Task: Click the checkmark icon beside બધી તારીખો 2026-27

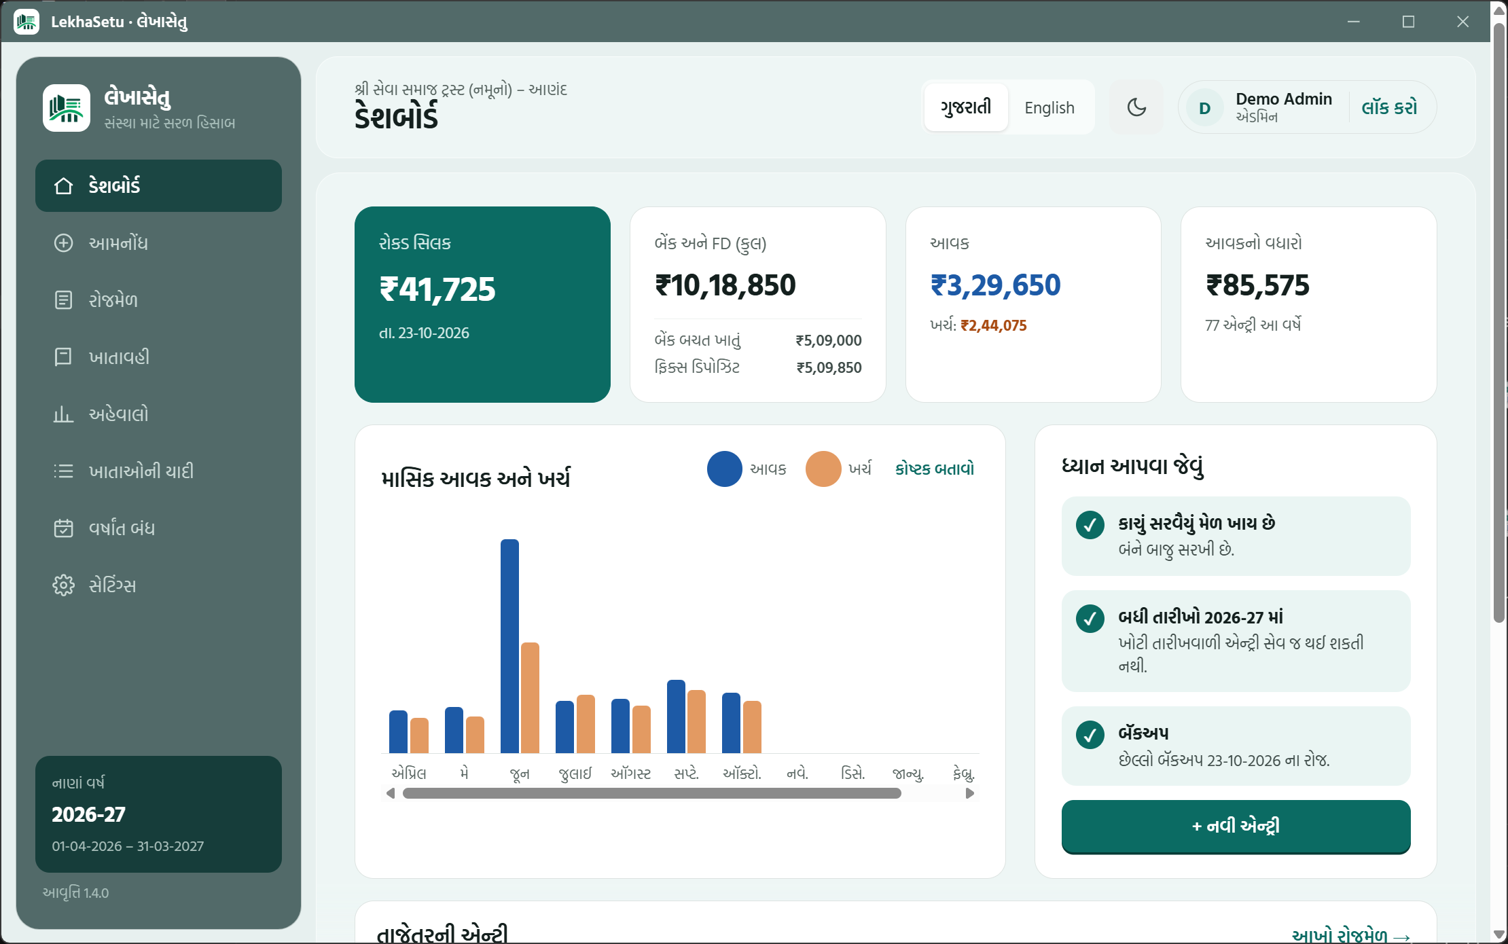Action: [x=1090, y=619]
